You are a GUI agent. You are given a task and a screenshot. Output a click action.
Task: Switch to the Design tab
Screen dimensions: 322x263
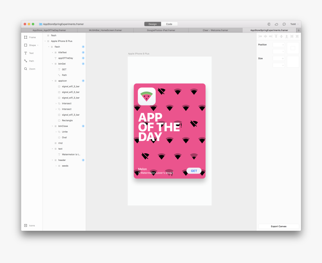pos(153,24)
